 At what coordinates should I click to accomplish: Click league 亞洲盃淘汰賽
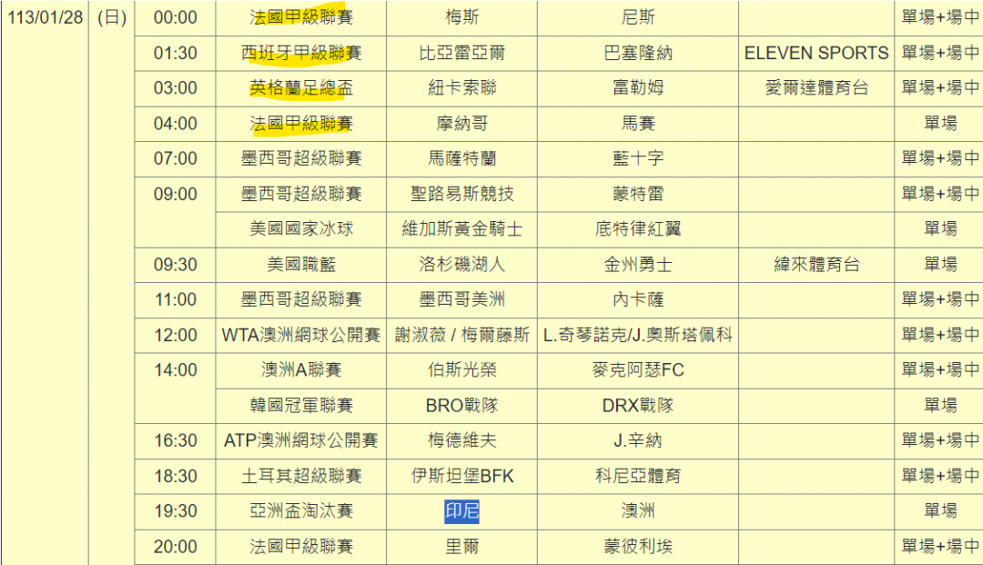click(x=301, y=511)
